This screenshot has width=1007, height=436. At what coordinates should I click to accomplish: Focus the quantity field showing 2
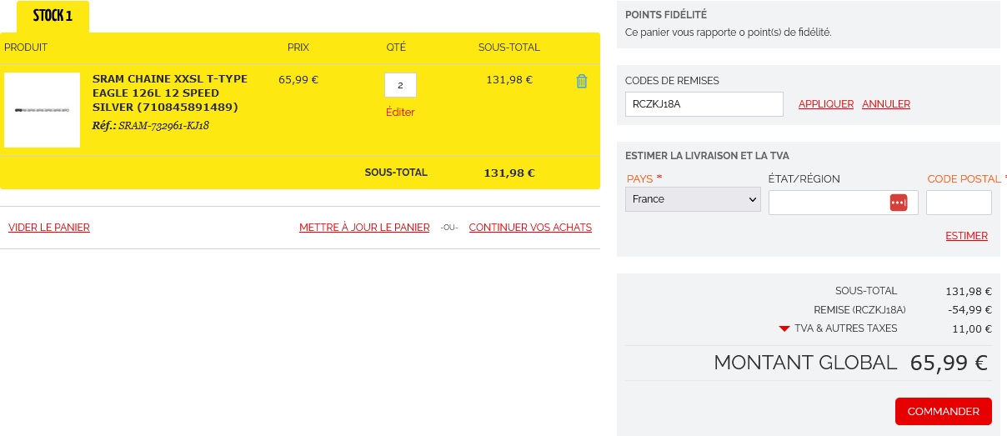[400, 85]
